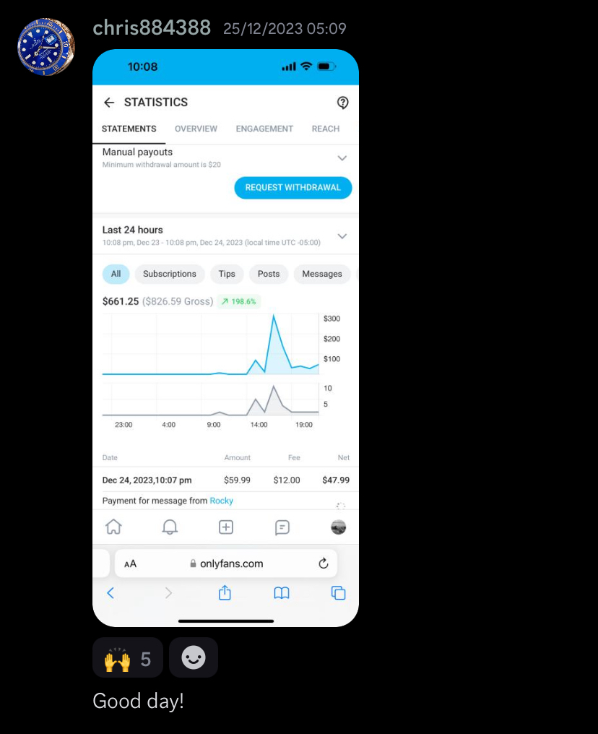
Task: Tap the new post plus icon
Action: [x=226, y=527]
